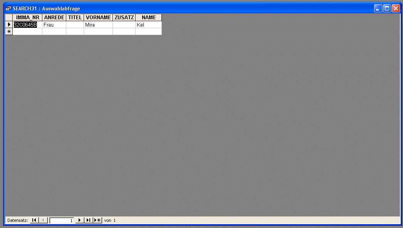Select row with current record arrow selector

point(9,25)
